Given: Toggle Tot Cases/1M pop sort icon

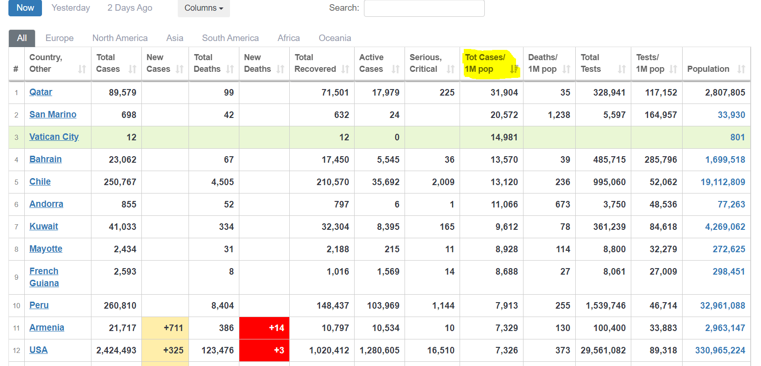Looking at the screenshot, I should tap(514, 69).
